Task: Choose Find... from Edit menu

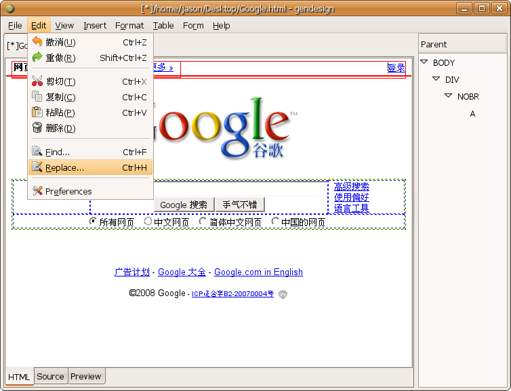Action: click(x=91, y=152)
